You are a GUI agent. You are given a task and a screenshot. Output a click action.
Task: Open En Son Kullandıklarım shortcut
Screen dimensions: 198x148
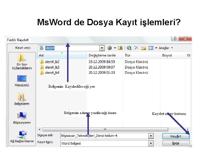[22, 62]
